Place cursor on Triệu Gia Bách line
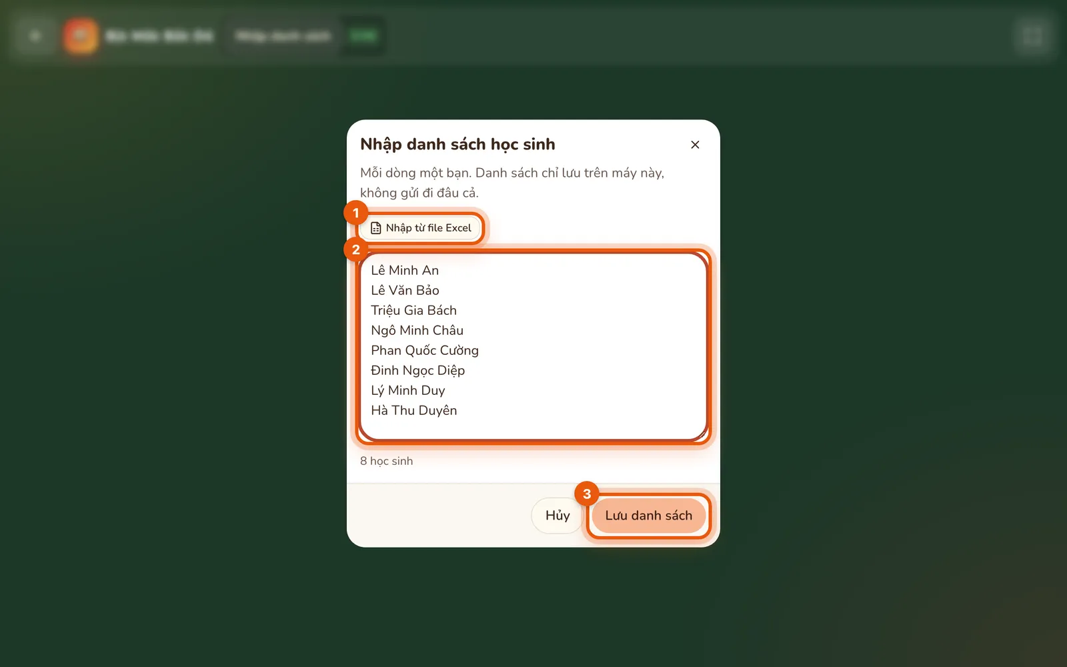 (413, 310)
